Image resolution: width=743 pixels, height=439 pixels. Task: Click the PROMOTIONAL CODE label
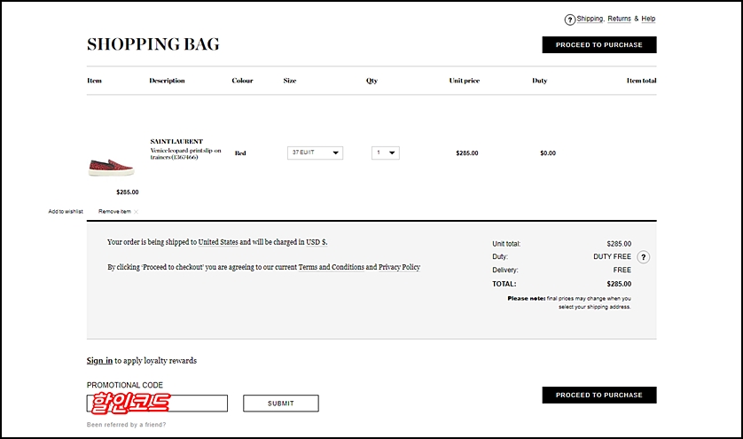125,385
